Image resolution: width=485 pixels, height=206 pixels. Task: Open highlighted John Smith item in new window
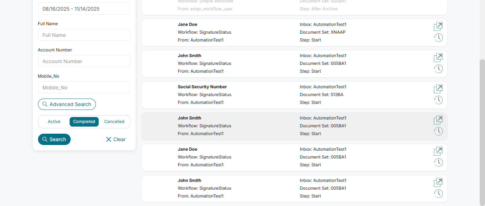(438, 120)
